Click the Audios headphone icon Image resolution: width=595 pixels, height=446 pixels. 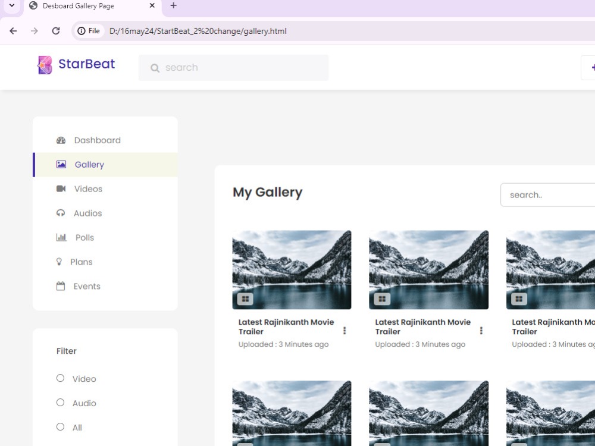pos(61,213)
